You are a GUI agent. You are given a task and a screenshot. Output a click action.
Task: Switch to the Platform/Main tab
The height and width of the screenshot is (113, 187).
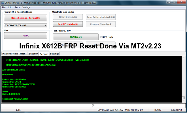[10, 54]
